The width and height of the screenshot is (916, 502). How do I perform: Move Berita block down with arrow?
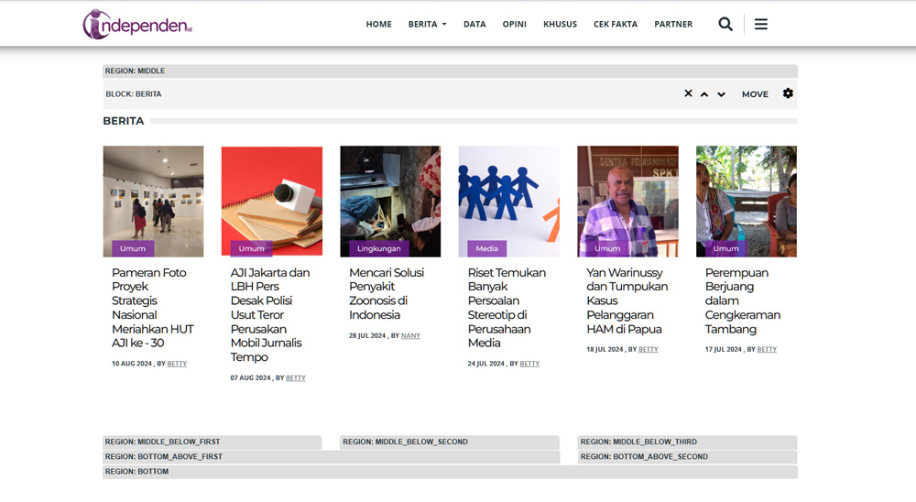click(x=721, y=94)
